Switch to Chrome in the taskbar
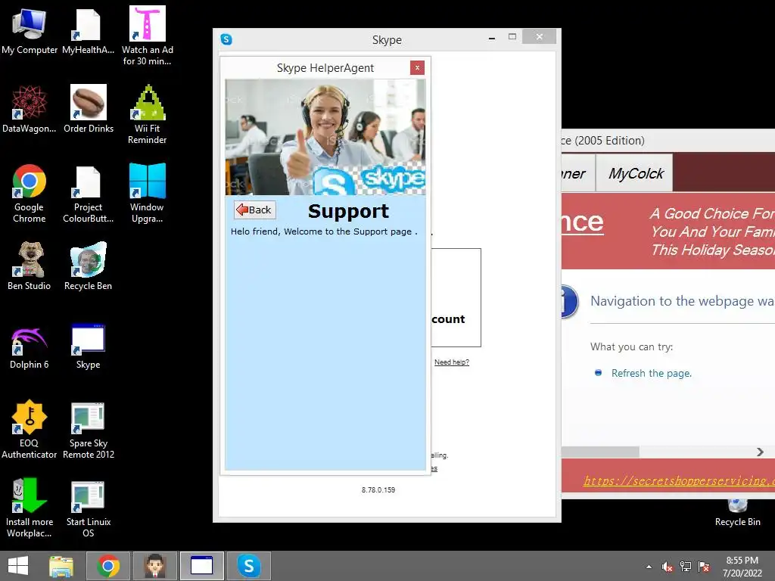Screen dimensions: 775x581 coord(108,566)
